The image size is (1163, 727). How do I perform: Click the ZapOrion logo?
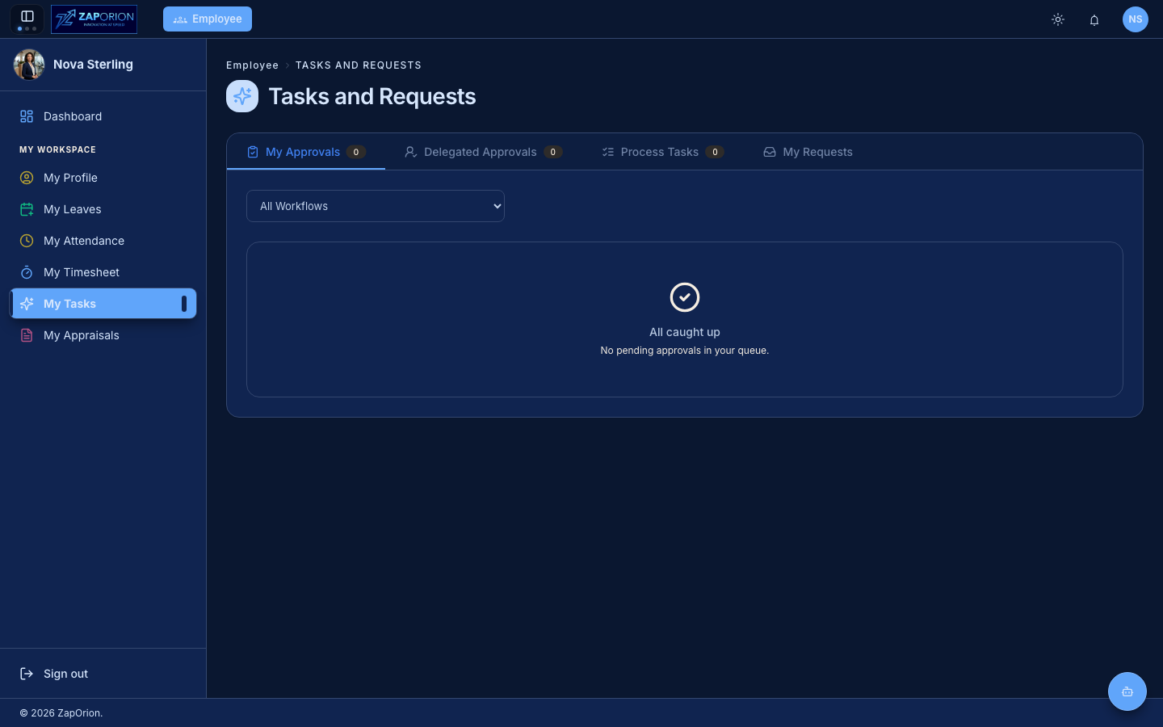94,19
